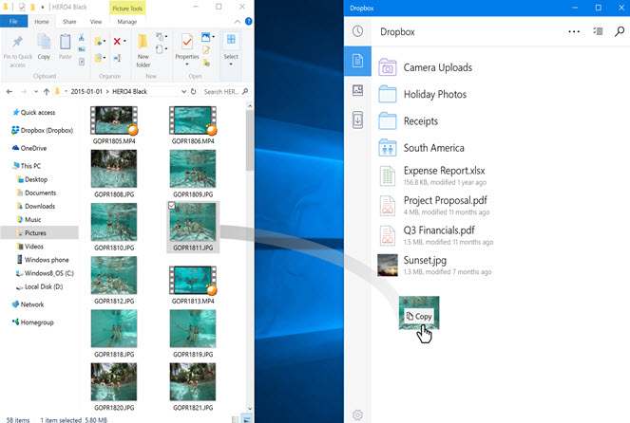The width and height of the screenshot is (630, 423).
Task: Click Pin to Quick access in ribbon
Action: point(18,52)
